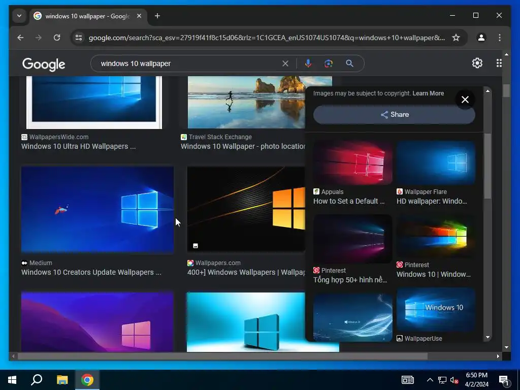Click the preview panel scrollbar thumb
The height and width of the screenshot is (390, 520).
pos(487,167)
